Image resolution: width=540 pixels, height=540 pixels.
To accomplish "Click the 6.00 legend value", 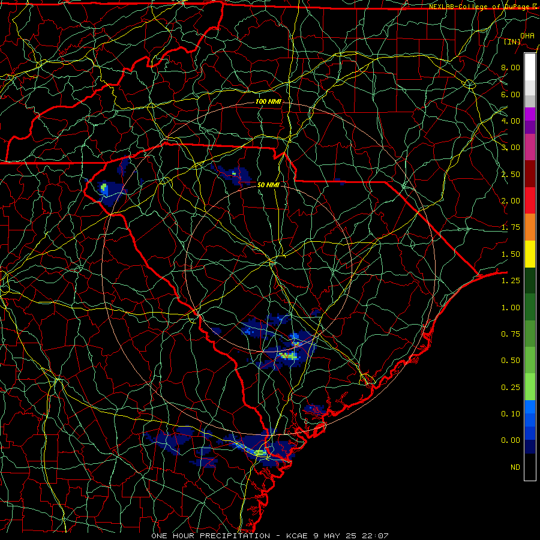I will tap(511, 94).
